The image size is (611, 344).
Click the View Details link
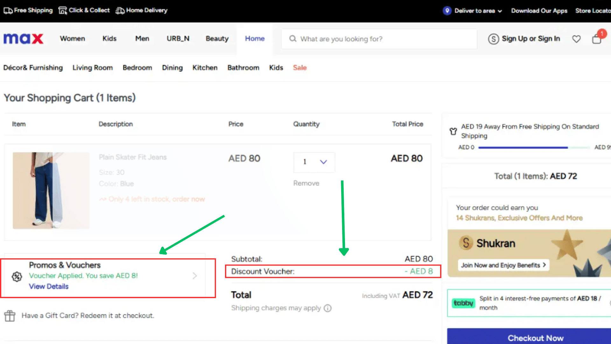[49, 286]
